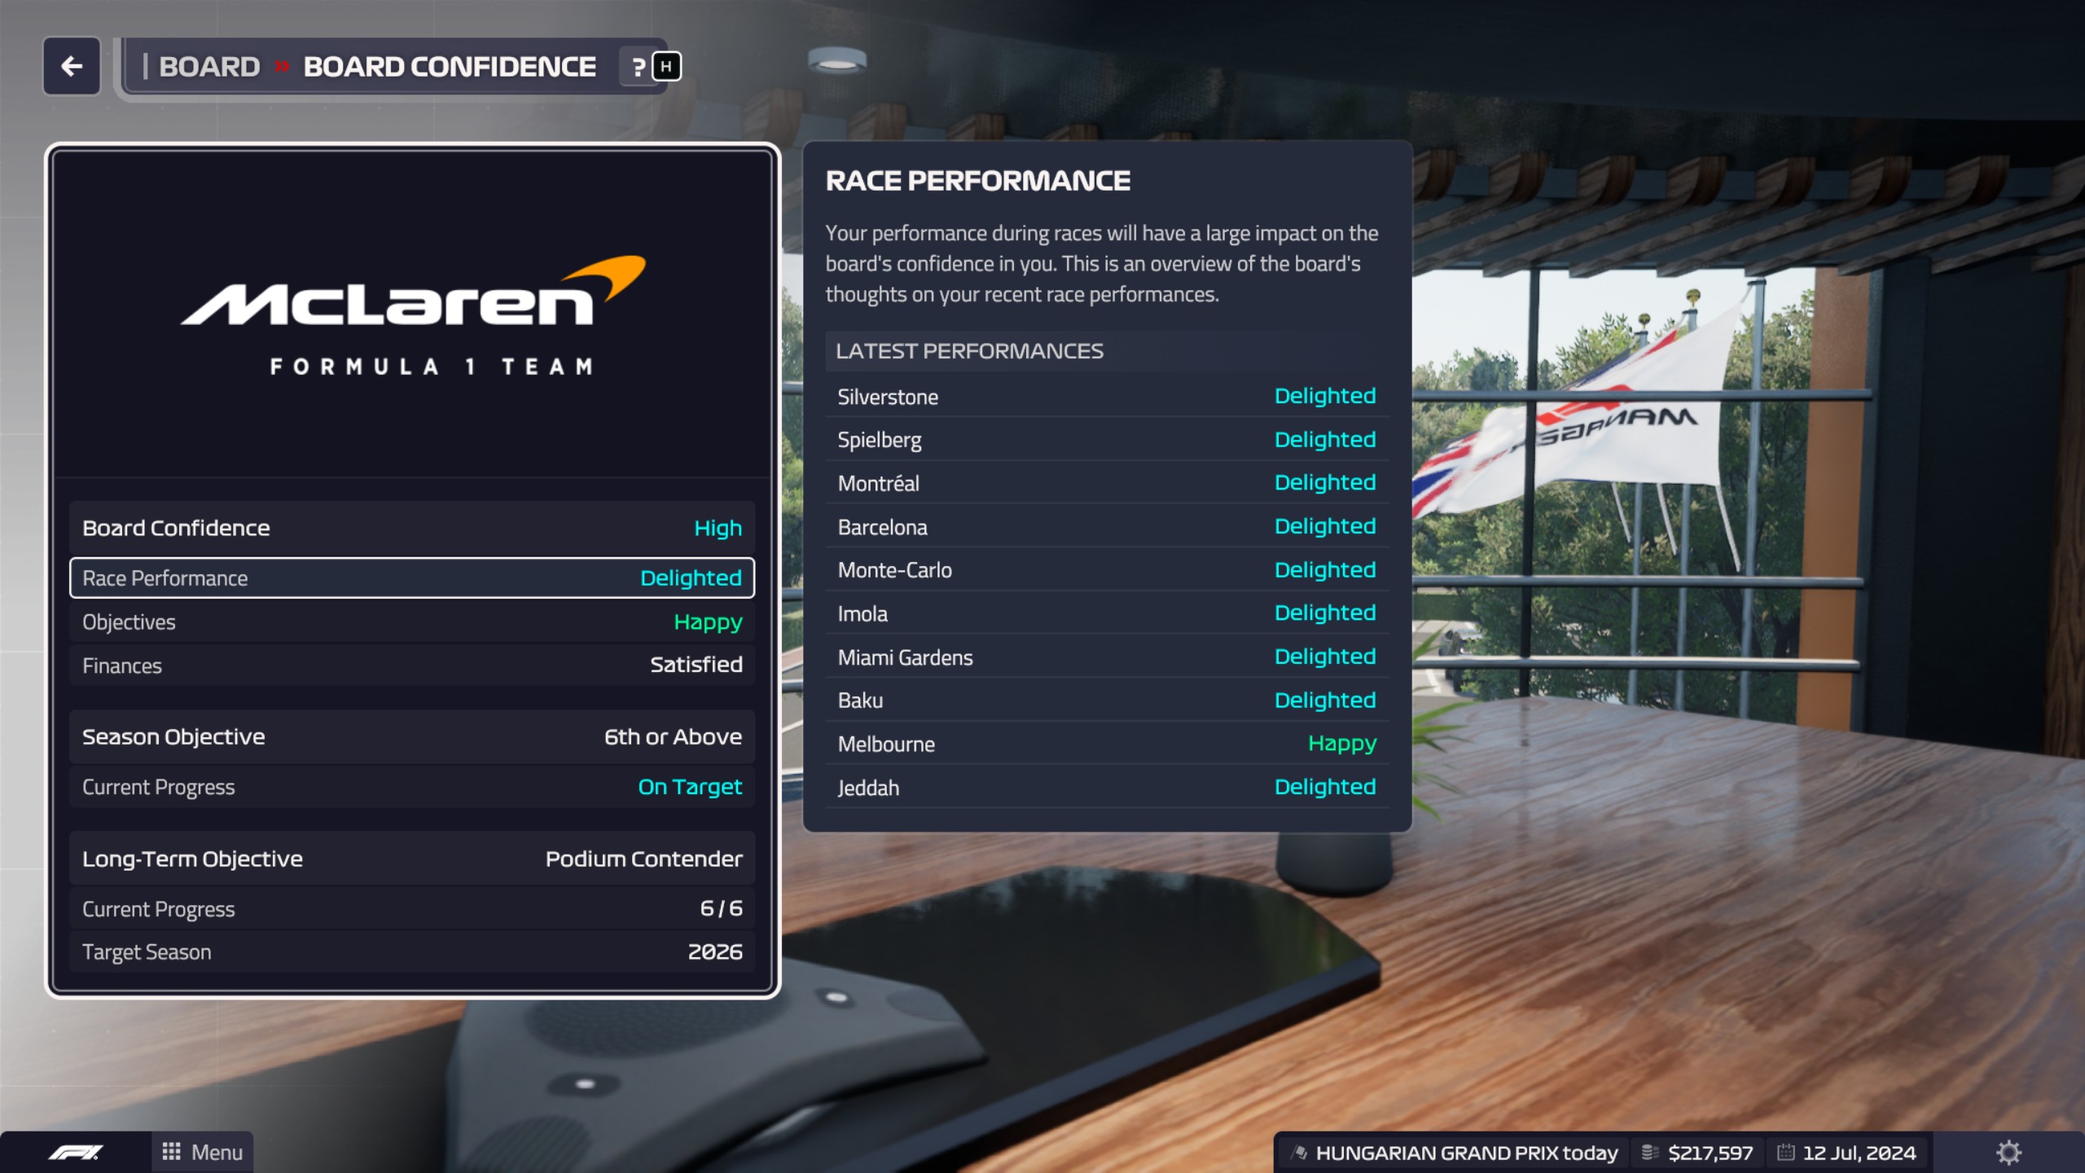Screen dimensions: 2085x1173
Task: Click the Silverstone performance entry
Action: pos(1106,397)
